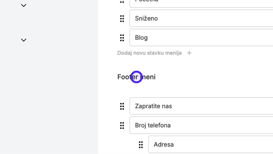Select the drag handle next to Zapratite nas
Viewport: 273px width, 154px height.
coord(122,106)
